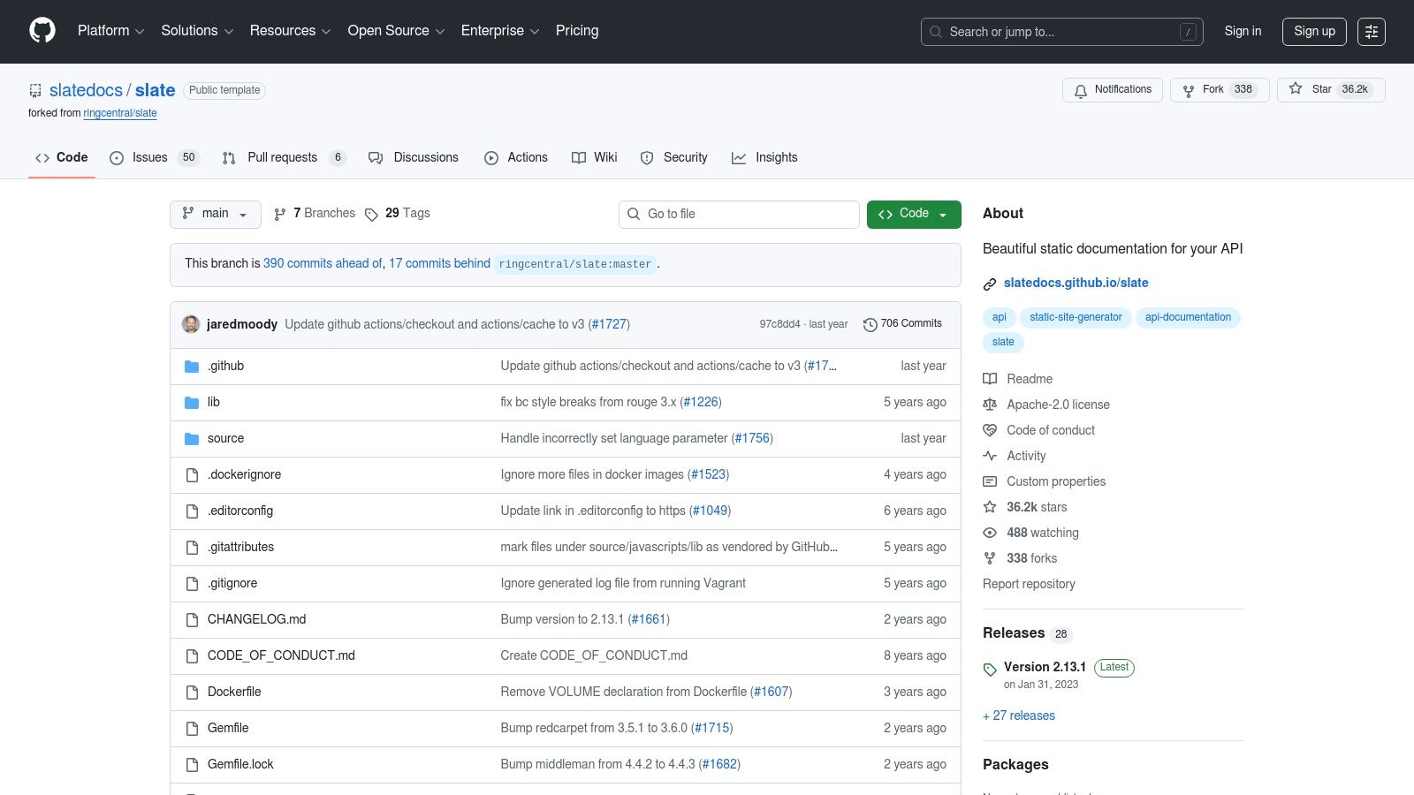Screen dimensions: 1414x795
Task: Expand the main branch selector
Action: (215, 214)
